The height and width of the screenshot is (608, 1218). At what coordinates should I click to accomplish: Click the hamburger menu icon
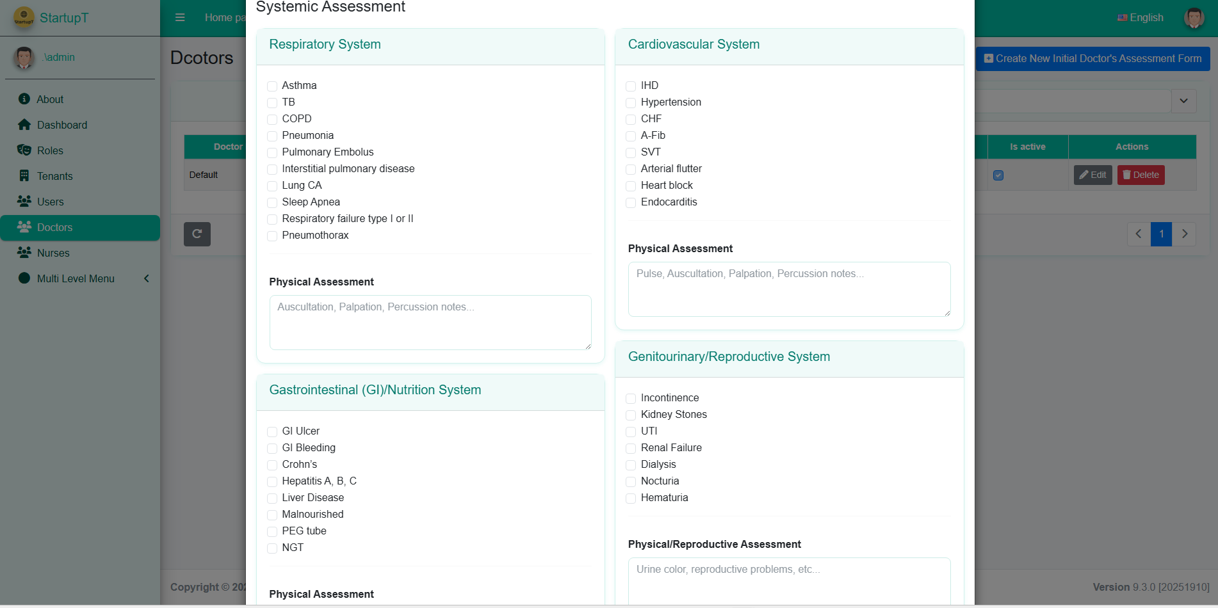(x=180, y=17)
